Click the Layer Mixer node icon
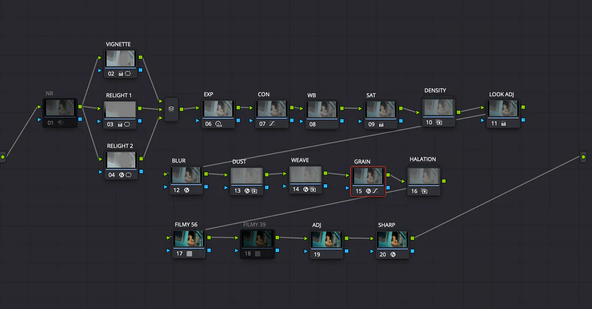Screen dimensions: 592x309 click(171, 109)
